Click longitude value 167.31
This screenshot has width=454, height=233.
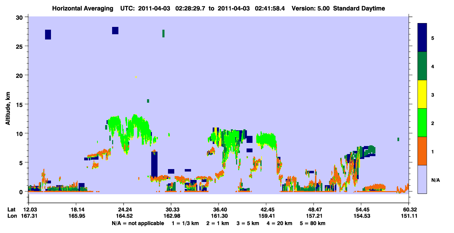point(29,216)
